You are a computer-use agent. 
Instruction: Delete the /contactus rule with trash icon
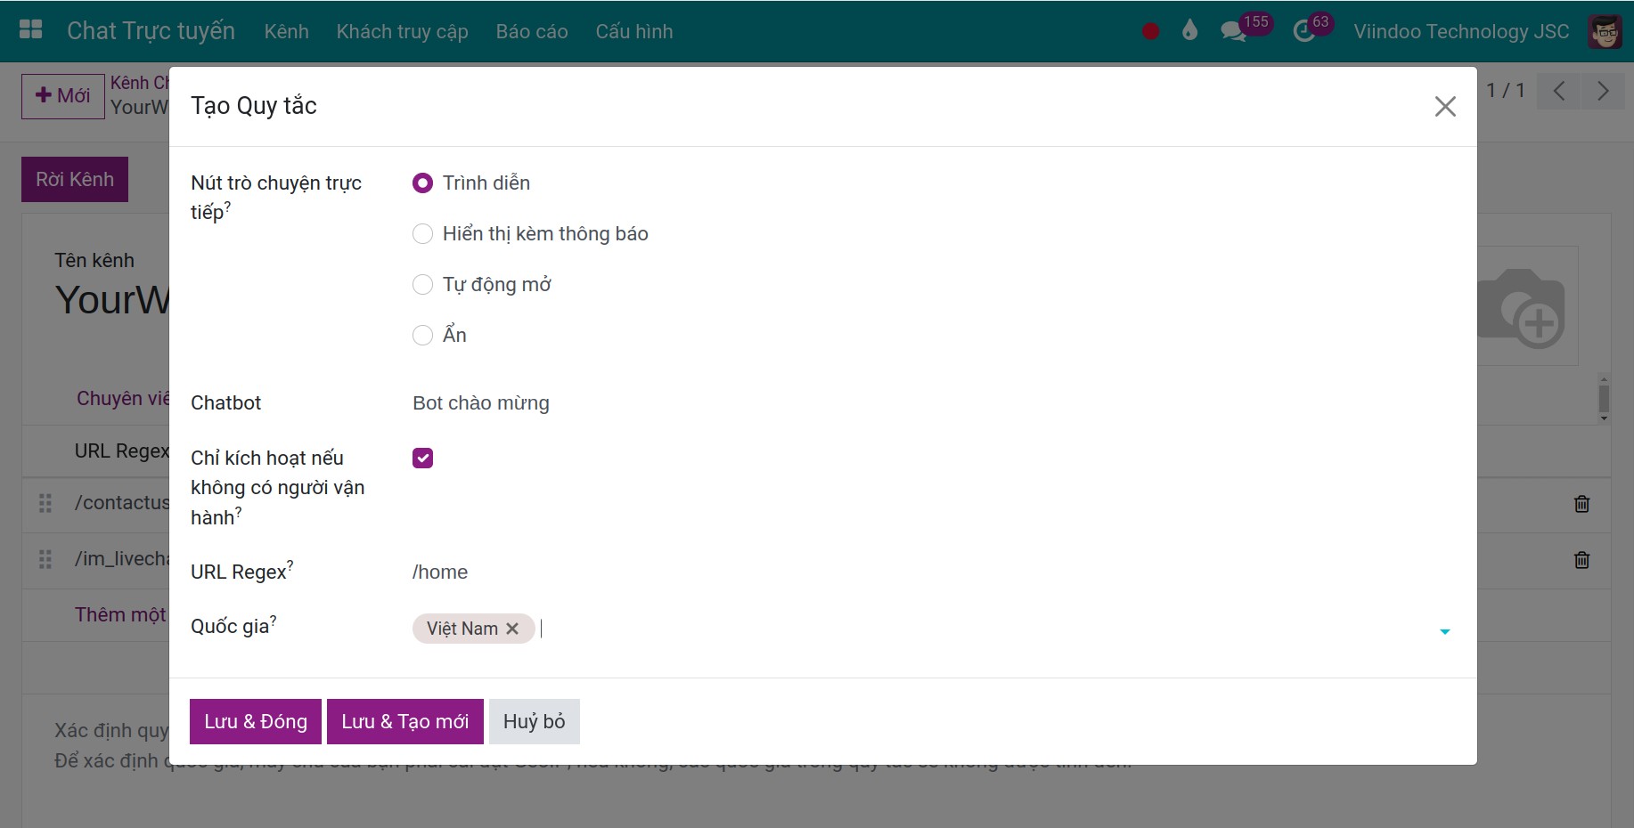click(1581, 504)
